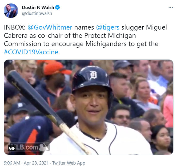
Task: Click the Tigers D logo on helmet
Action: (93, 75)
